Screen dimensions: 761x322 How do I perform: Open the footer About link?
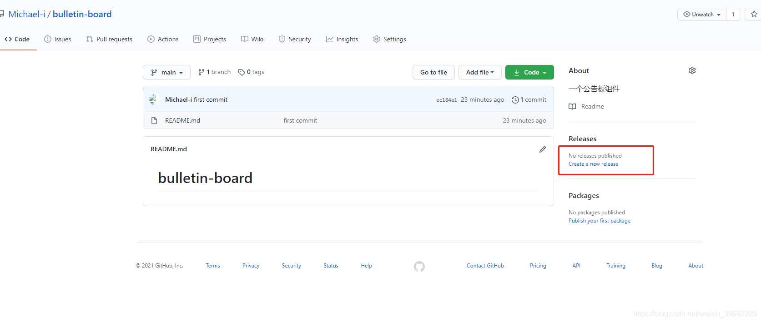coord(696,266)
